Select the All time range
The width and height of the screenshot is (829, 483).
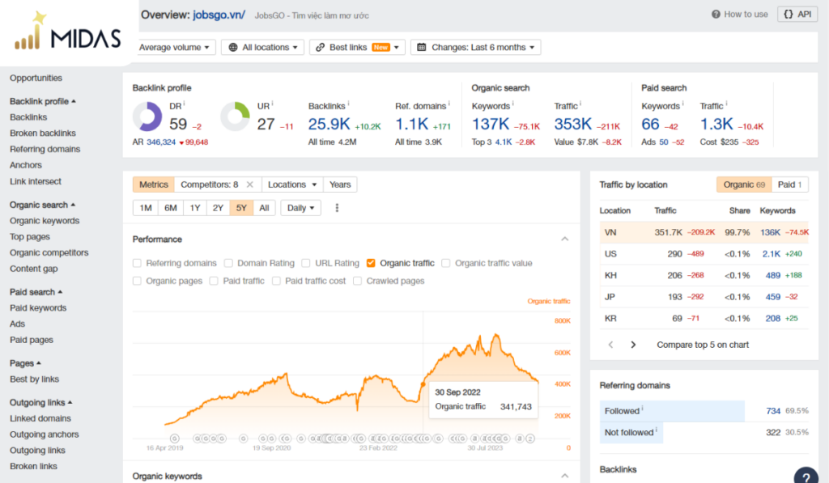pyautogui.click(x=264, y=208)
